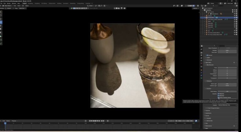Screen dimensions: 241x132
Task: Adjust the Indirect Light clamping field
Action: tap(227, 85)
